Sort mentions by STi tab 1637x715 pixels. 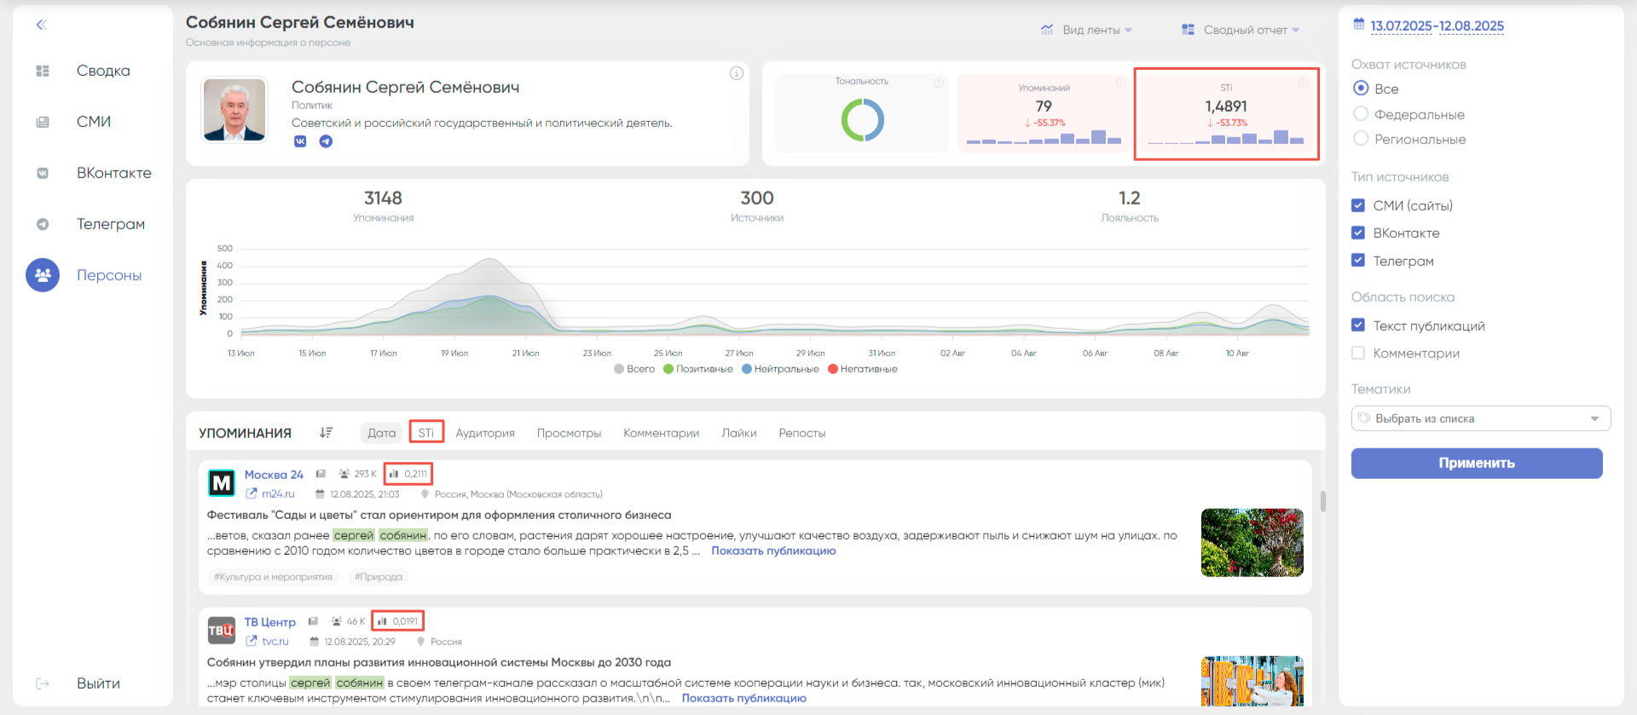(425, 433)
